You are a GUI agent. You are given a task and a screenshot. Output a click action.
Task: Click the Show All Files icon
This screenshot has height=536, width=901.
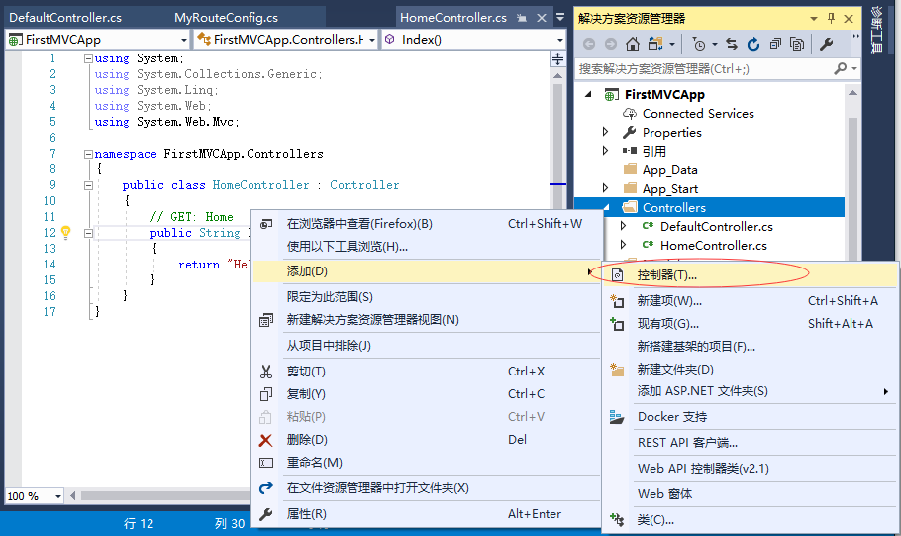(x=797, y=44)
